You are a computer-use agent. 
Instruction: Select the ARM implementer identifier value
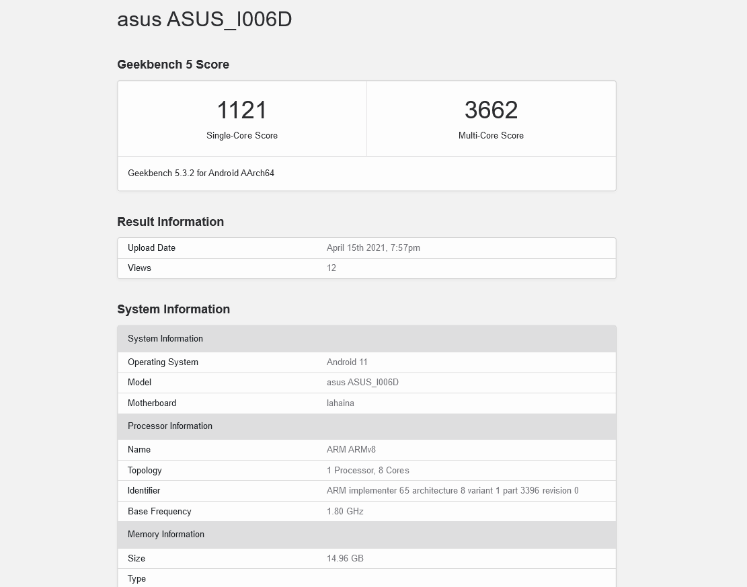pyautogui.click(x=453, y=491)
